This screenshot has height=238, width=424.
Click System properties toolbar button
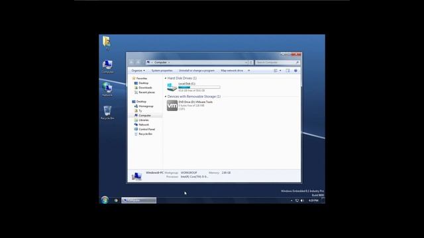click(162, 71)
